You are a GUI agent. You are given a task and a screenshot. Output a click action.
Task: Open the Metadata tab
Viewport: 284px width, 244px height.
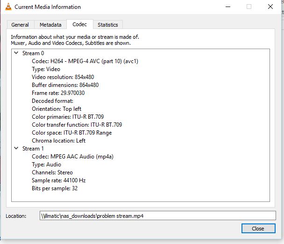[50, 25]
